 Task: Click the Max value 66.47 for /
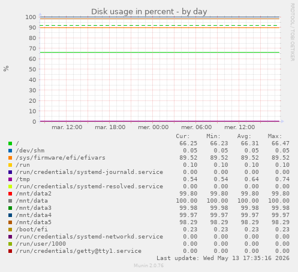281,143
